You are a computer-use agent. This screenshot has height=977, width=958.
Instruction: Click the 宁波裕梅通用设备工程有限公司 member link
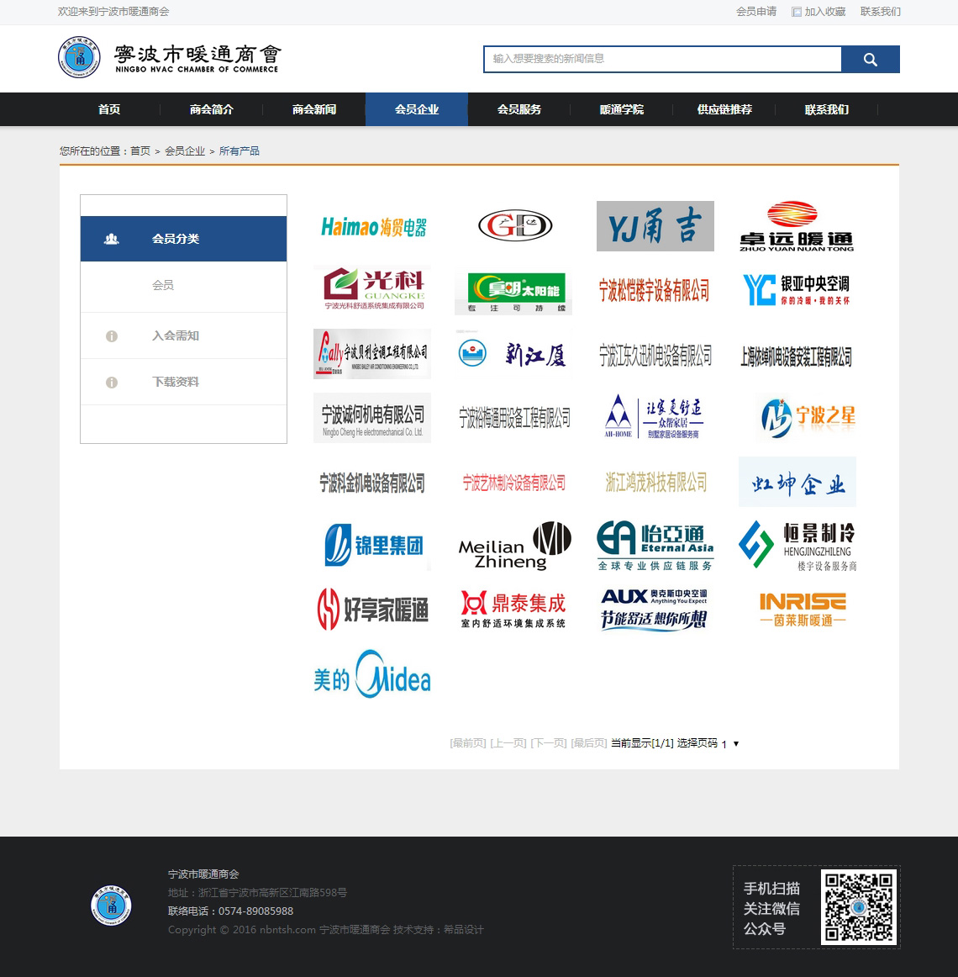pos(514,418)
